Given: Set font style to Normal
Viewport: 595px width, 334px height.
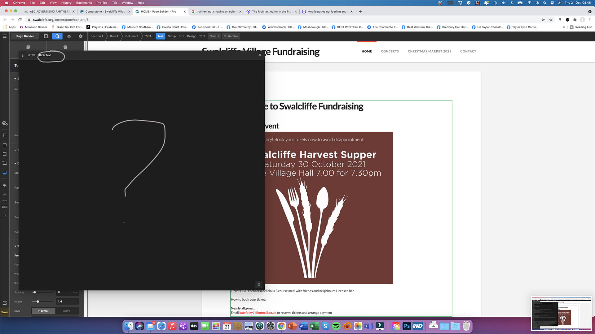Looking at the screenshot, I should (43, 311).
